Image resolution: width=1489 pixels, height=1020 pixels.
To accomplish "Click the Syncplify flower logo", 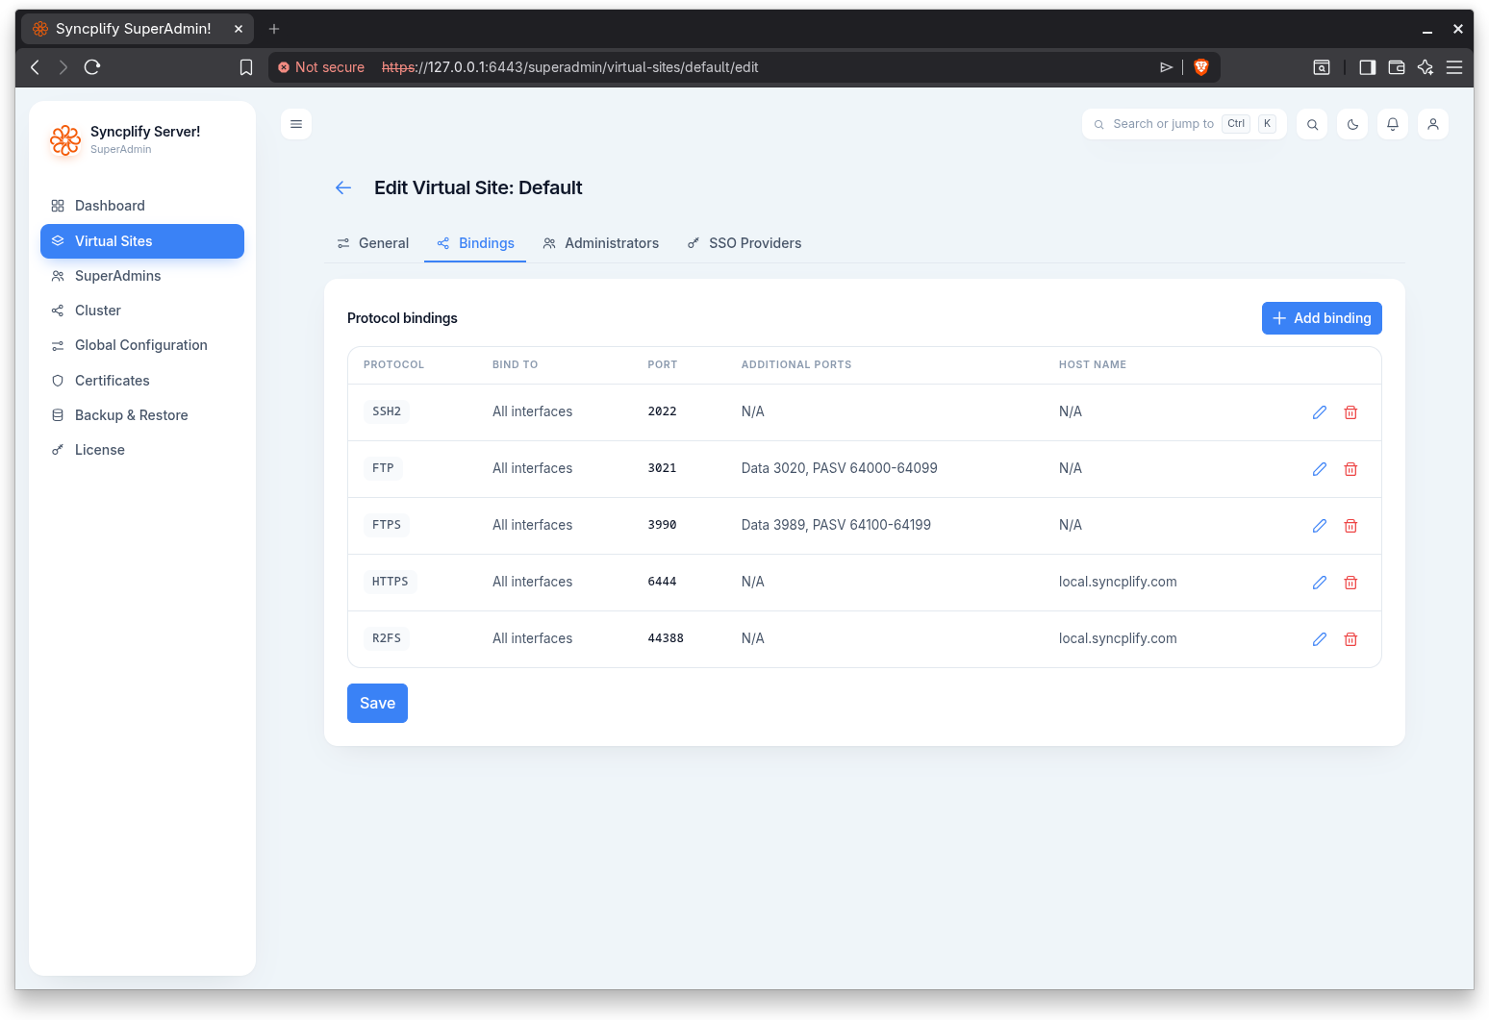I will [65, 140].
